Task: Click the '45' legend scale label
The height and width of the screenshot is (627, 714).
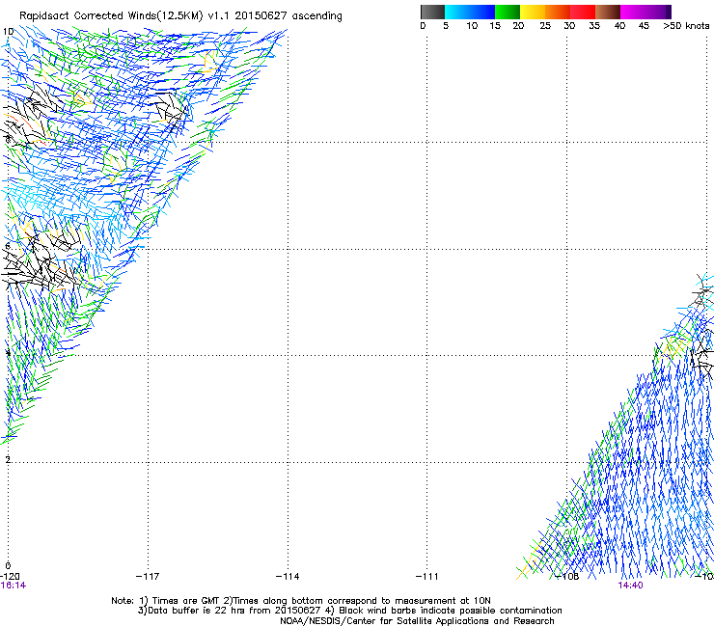Action: 644,26
